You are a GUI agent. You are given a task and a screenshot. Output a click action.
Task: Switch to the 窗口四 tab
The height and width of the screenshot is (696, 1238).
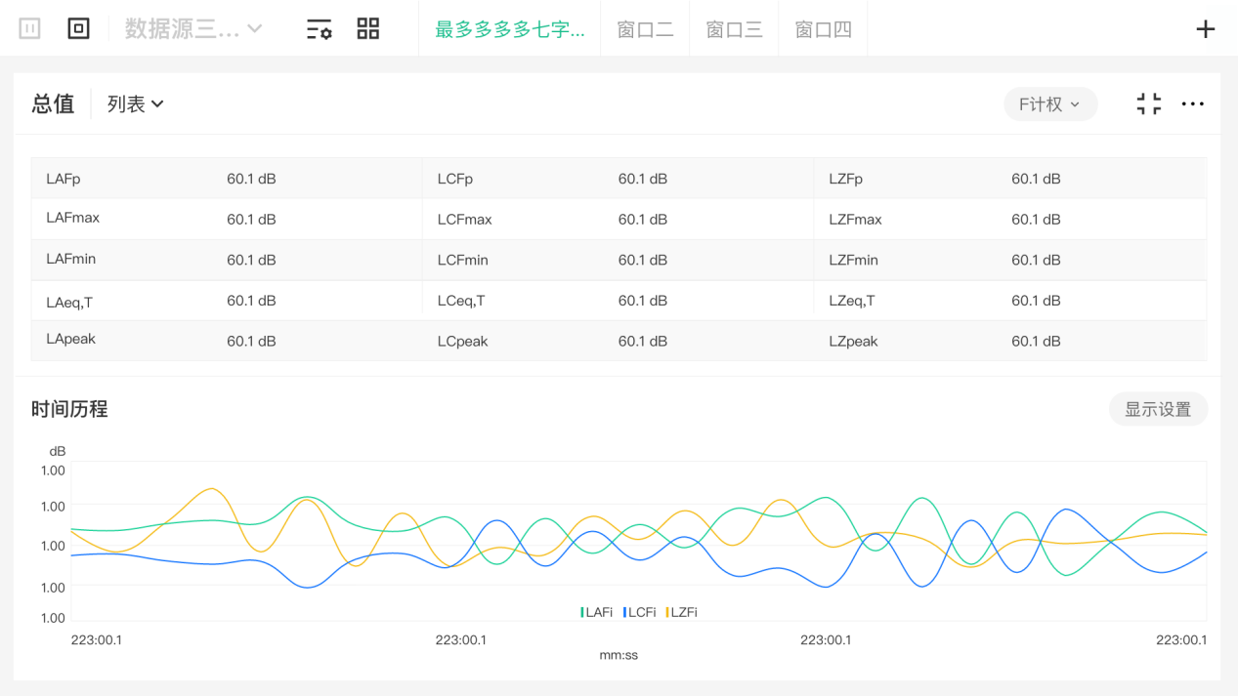point(823,29)
